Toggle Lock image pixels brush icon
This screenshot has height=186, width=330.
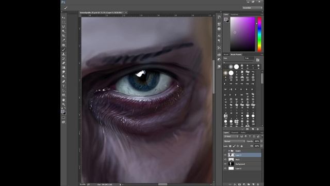coord(234,146)
